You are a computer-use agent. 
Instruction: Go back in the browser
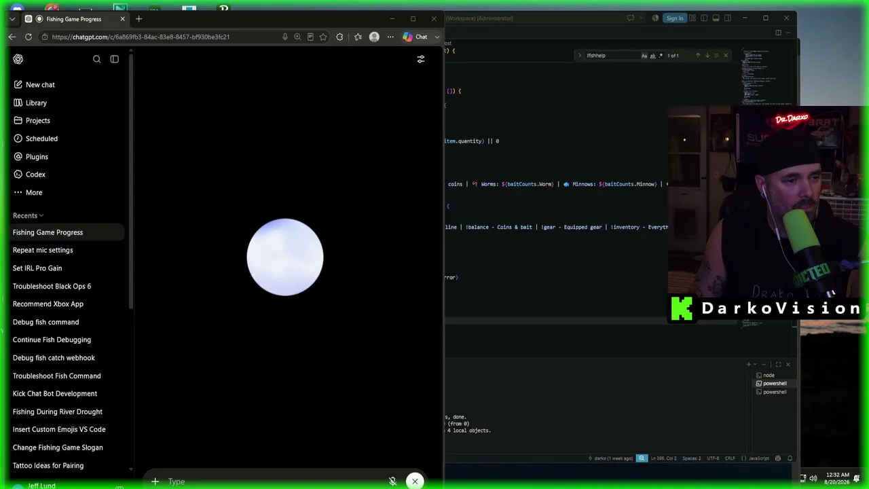pyautogui.click(x=12, y=37)
